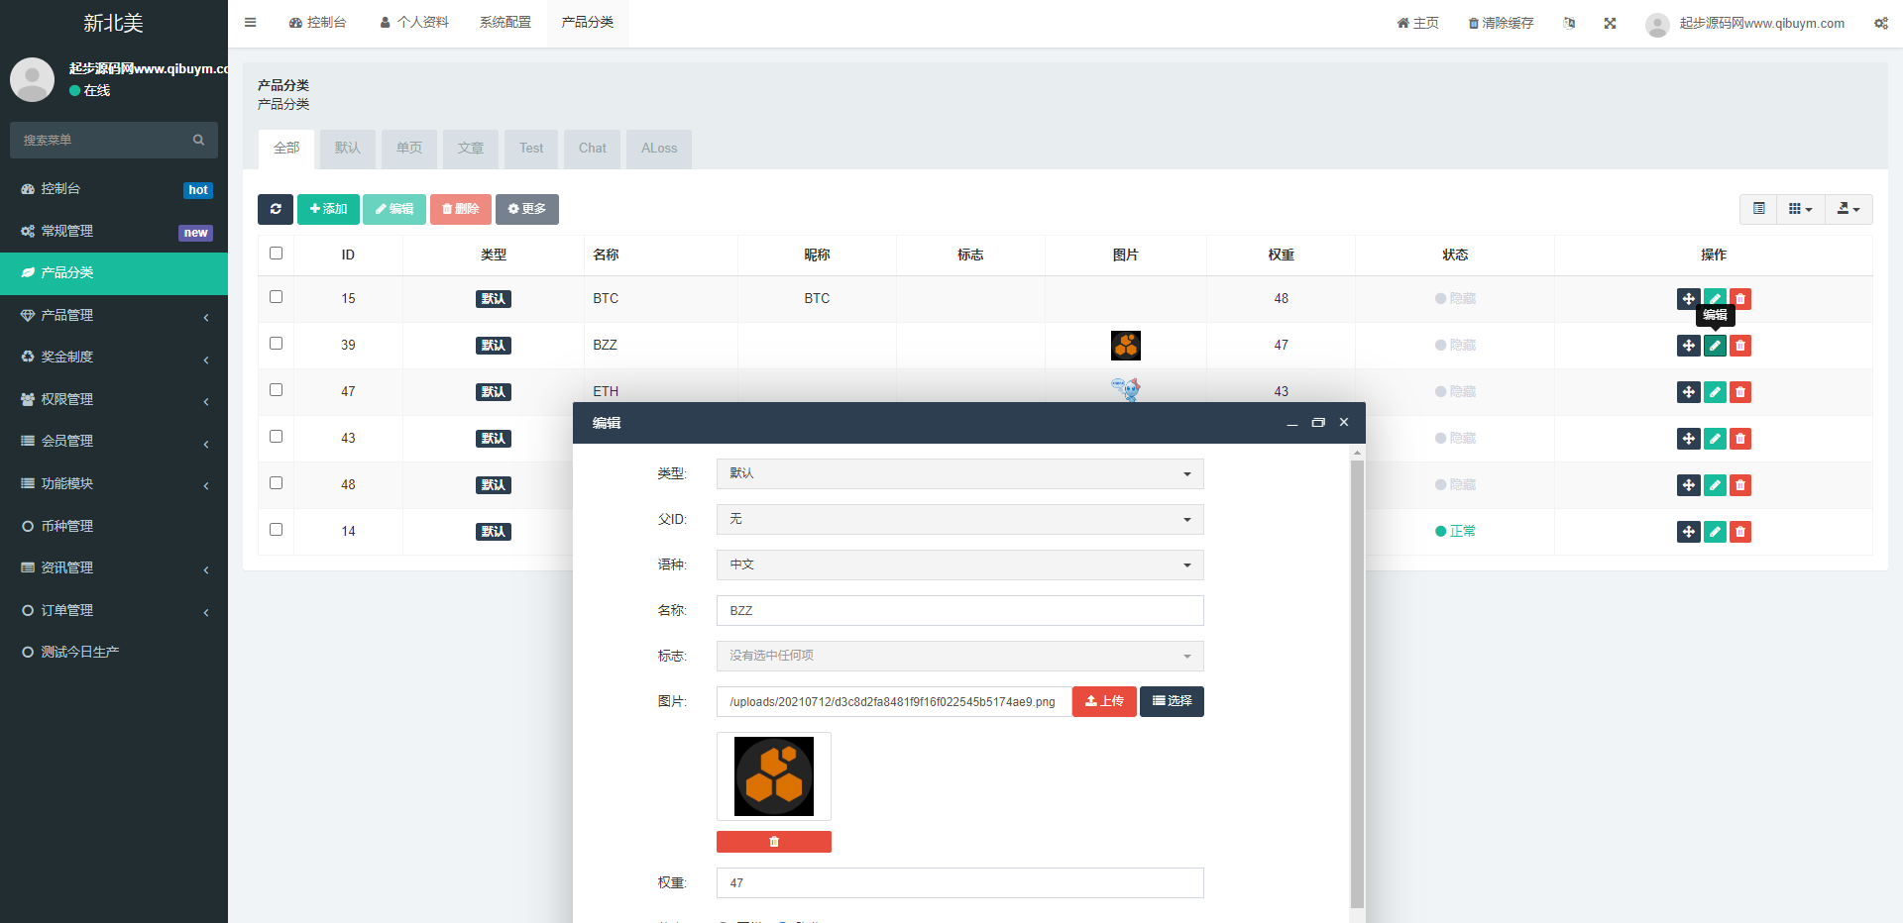
Task: Click the search icon in the sidebar menu search
Action: [198, 141]
